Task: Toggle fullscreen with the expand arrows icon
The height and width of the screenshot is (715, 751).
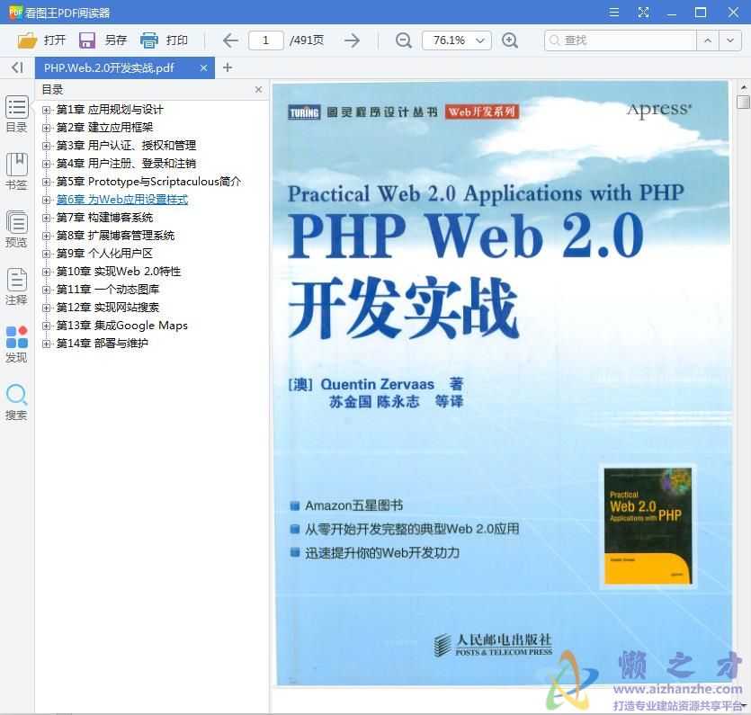Action: [643, 13]
